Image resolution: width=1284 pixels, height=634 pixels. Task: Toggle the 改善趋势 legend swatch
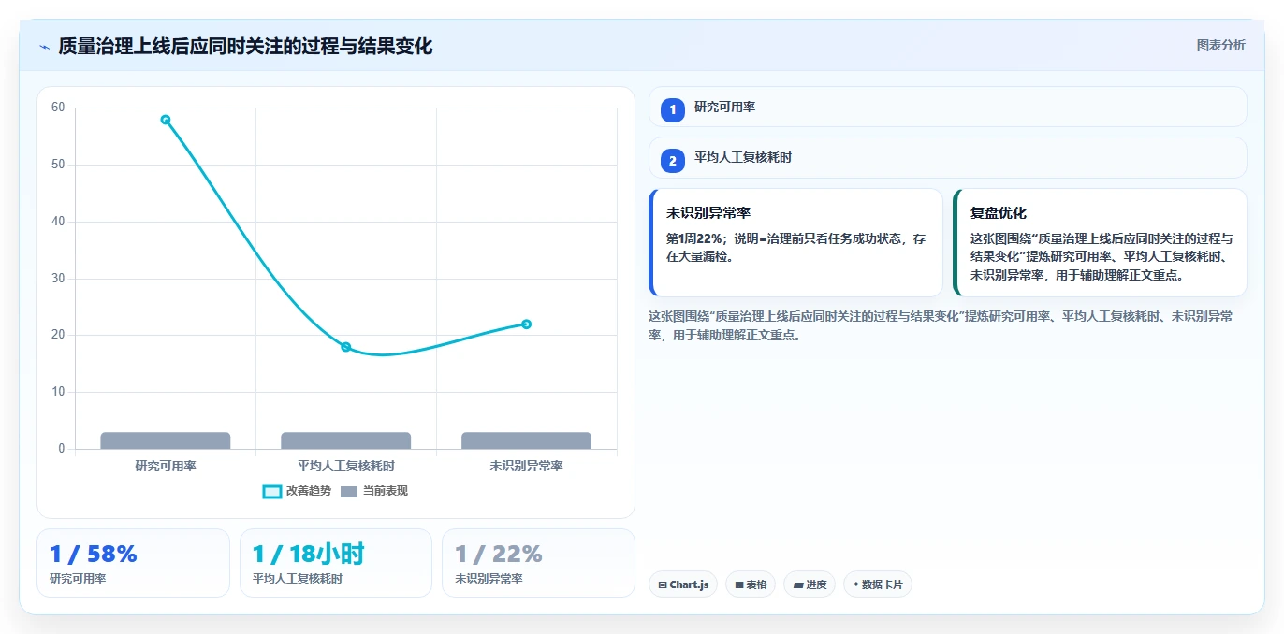click(272, 491)
